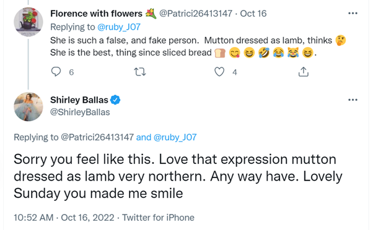Open Florence with flowers profile picture

pos(29,22)
